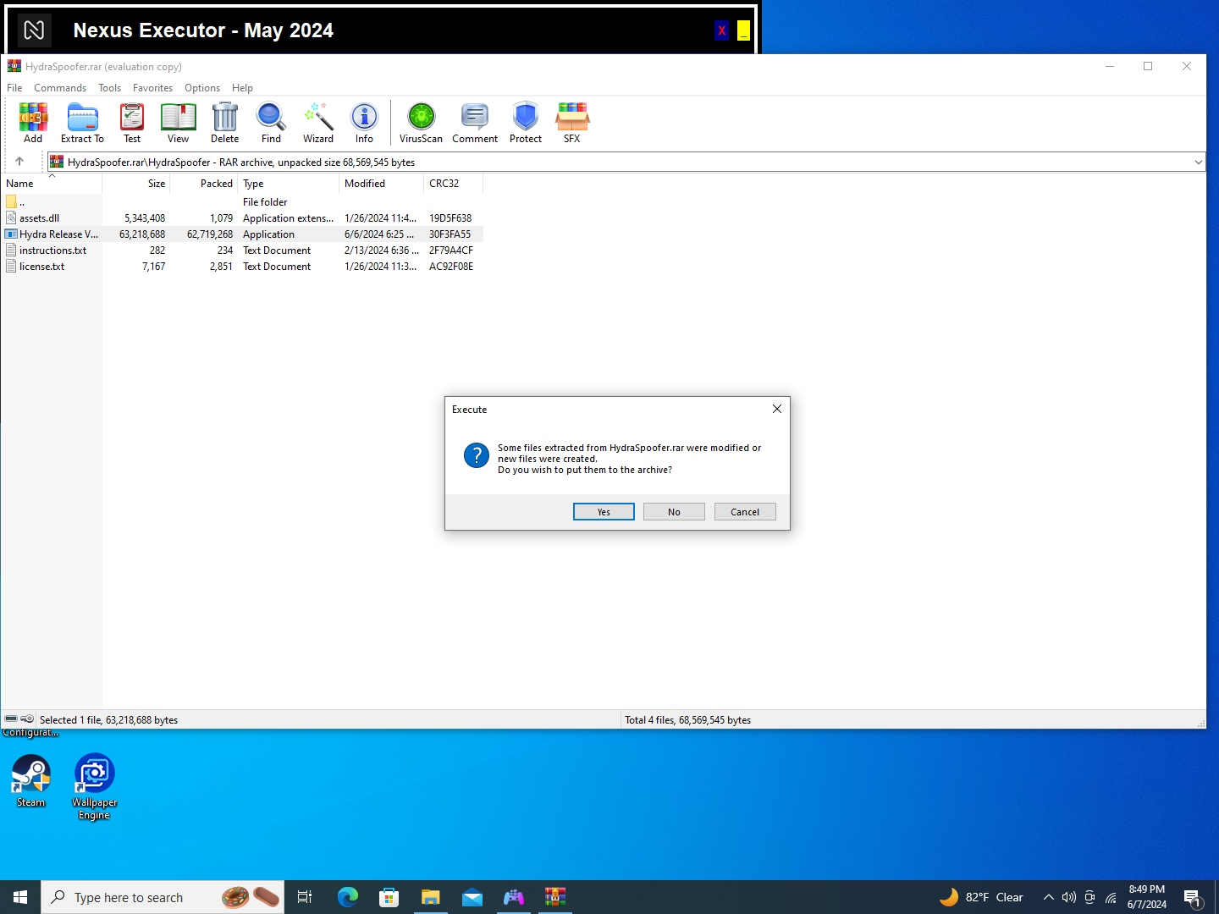This screenshot has width=1219, height=914.
Task: Click the WinRAR taskbar icon
Action: click(555, 897)
